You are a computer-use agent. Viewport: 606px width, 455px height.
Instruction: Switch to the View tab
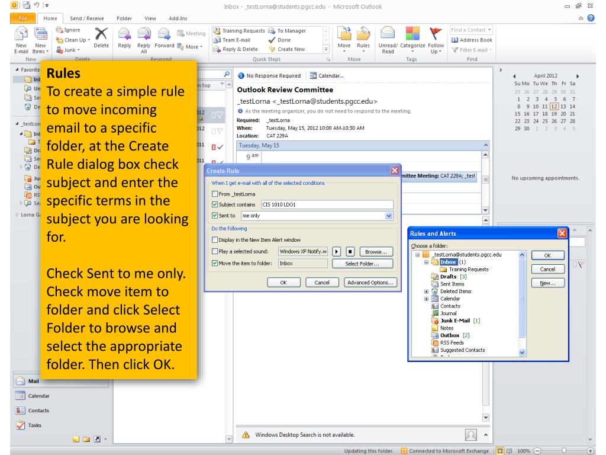150,18
